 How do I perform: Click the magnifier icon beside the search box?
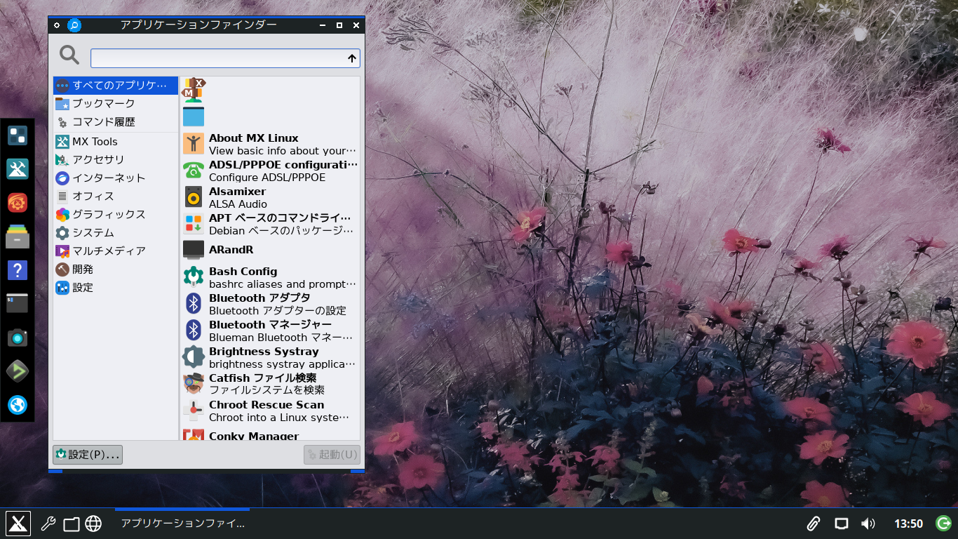[69, 55]
